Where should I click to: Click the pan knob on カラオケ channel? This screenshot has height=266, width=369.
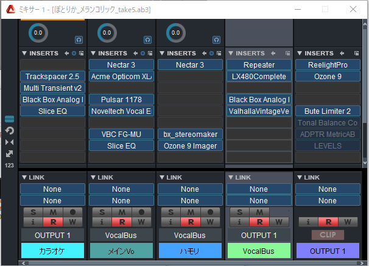click(x=38, y=33)
